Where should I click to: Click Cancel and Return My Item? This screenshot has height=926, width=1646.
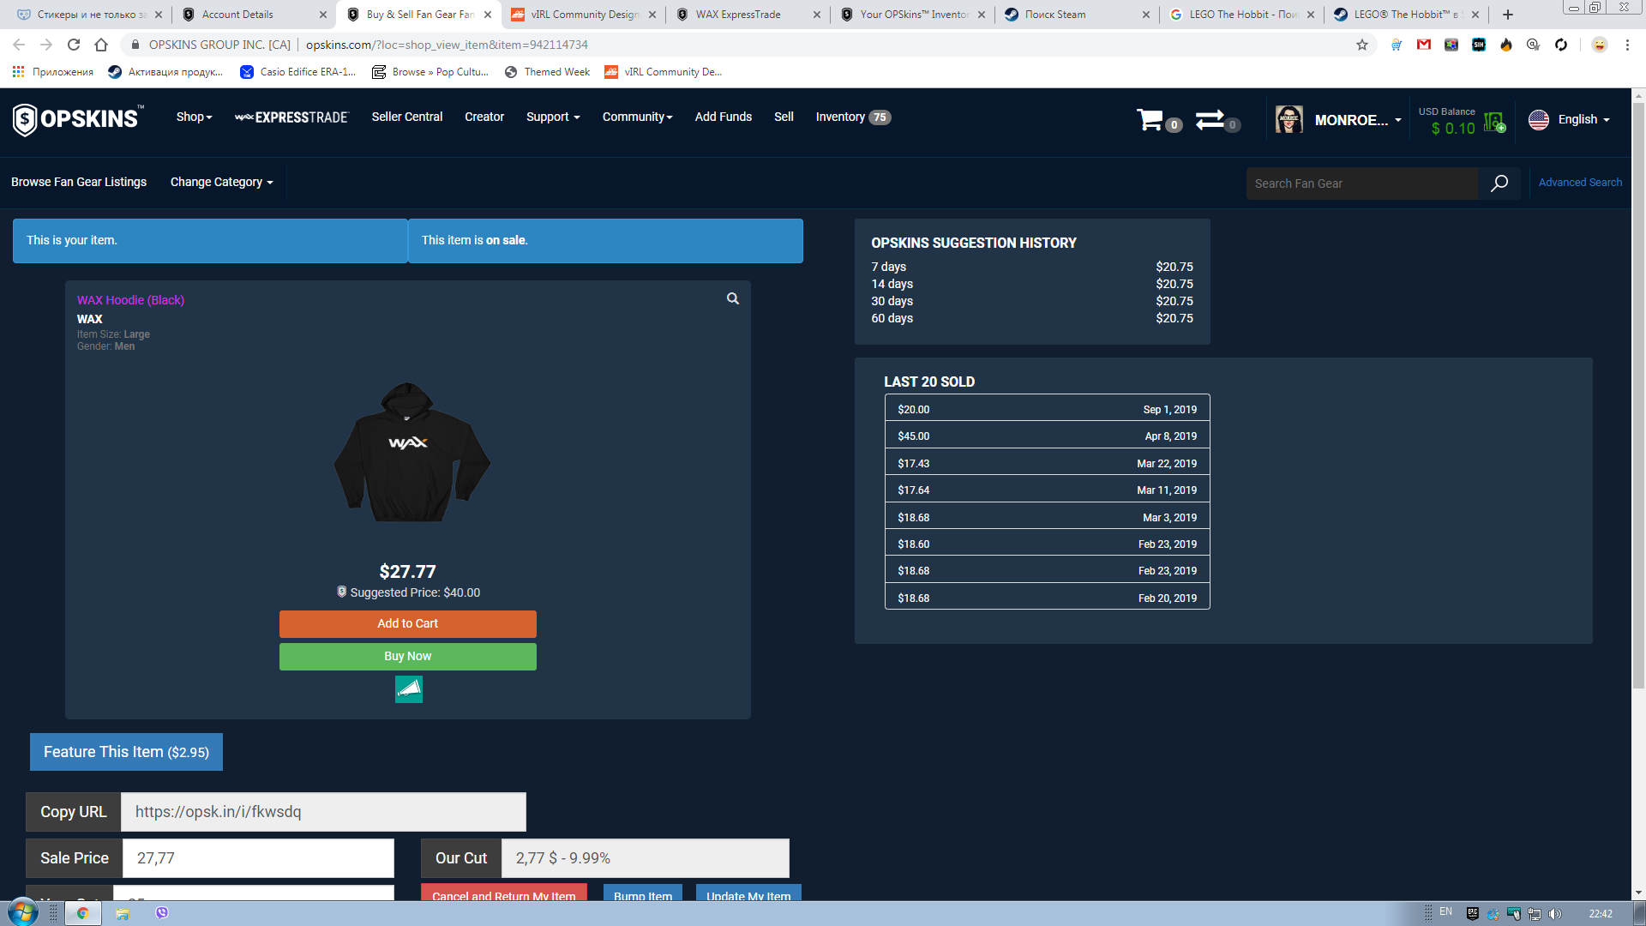click(x=504, y=893)
